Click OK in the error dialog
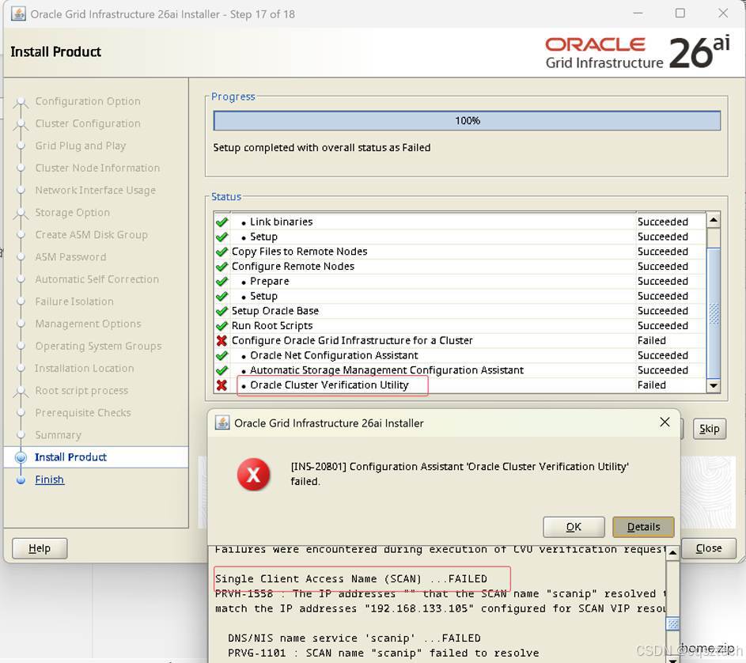The image size is (746, 663). click(574, 527)
